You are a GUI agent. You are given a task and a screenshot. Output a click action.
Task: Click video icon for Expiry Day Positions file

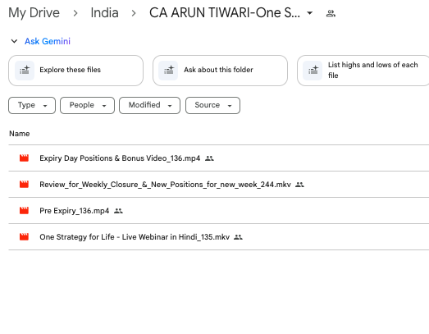pos(24,158)
